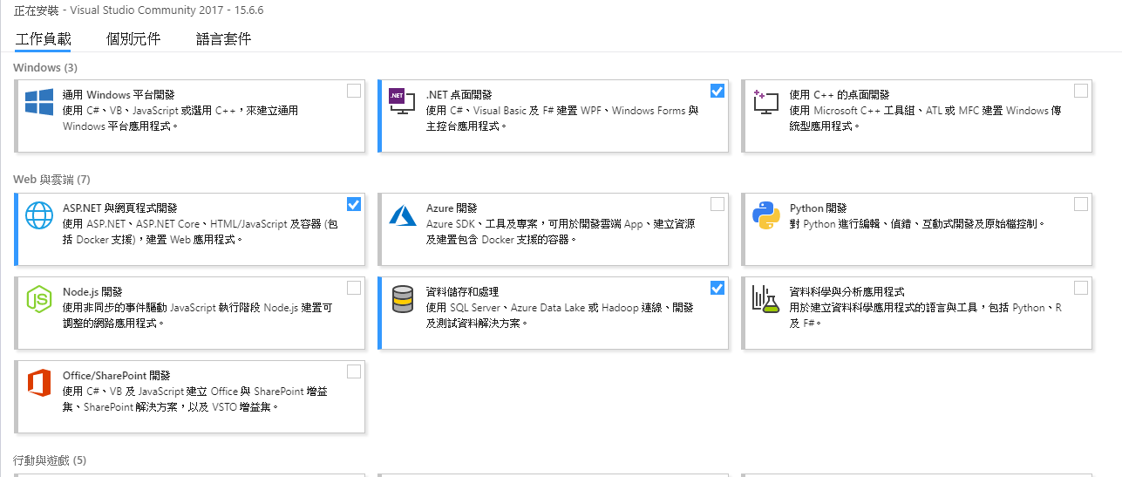Tick the Azure 開發 checkbox
1122x477 pixels.
click(717, 204)
